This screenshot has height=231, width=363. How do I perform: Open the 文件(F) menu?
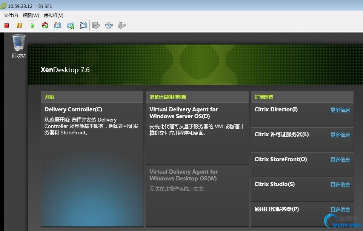pyautogui.click(x=11, y=15)
